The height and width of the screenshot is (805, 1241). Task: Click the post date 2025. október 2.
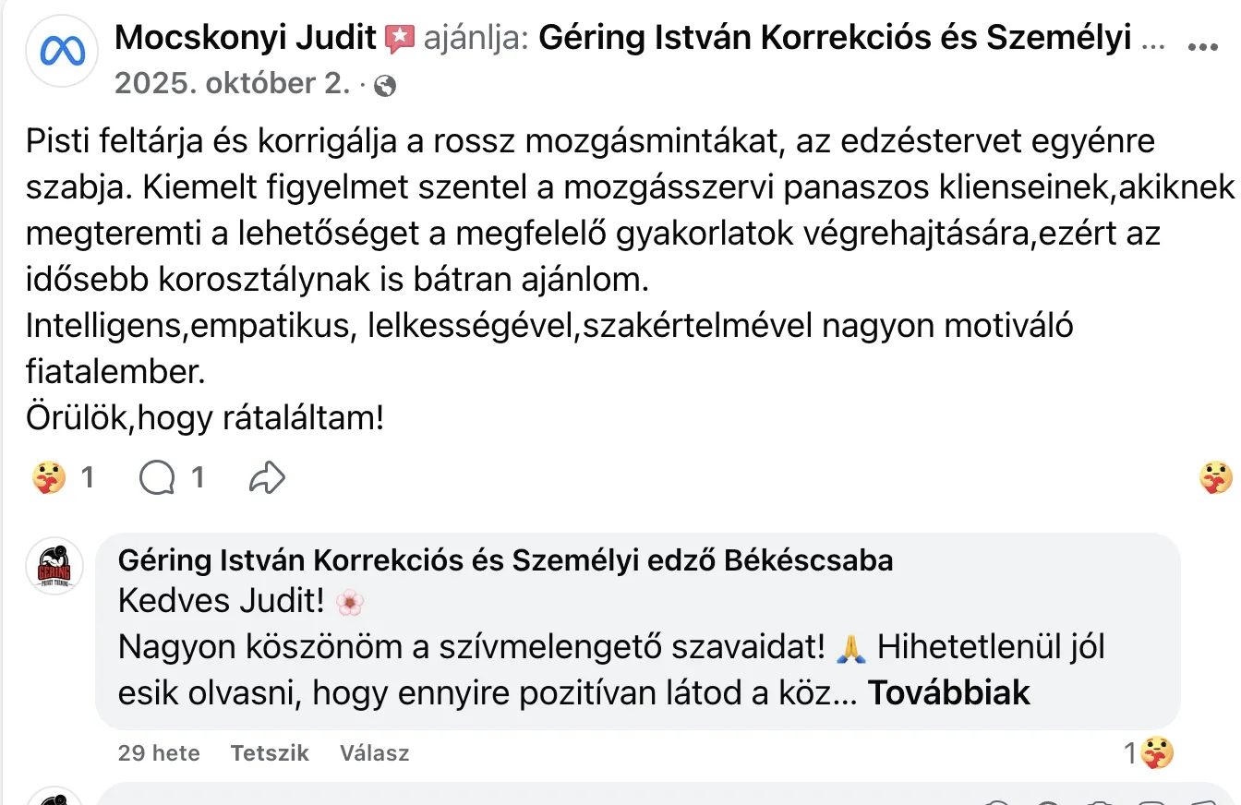click(x=232, y=84)
